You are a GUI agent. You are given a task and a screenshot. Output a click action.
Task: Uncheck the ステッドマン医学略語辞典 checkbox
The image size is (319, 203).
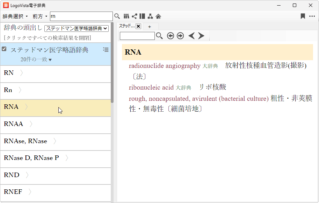[x=4, y=49]
